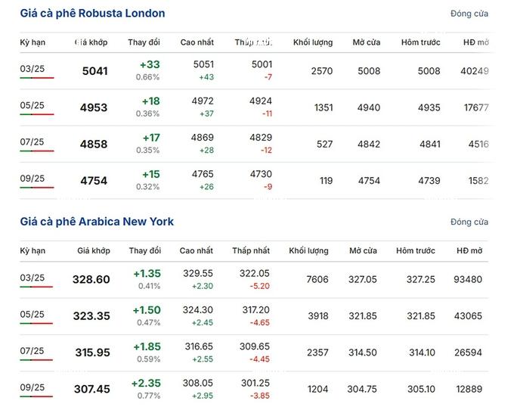Select Arabica contract term 05/25
This screenshot has width=514, height=407.
coord(32,314)
